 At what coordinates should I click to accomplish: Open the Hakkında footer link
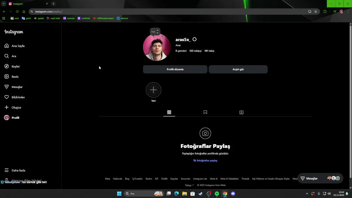(x=117, y=179)
